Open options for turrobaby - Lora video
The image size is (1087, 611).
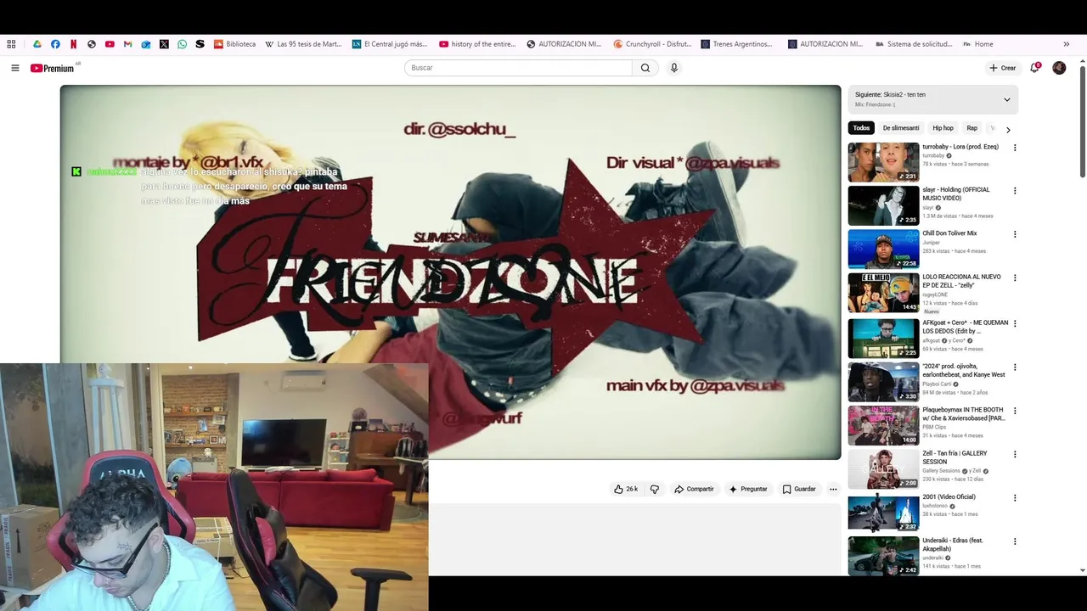(1014, 148)
